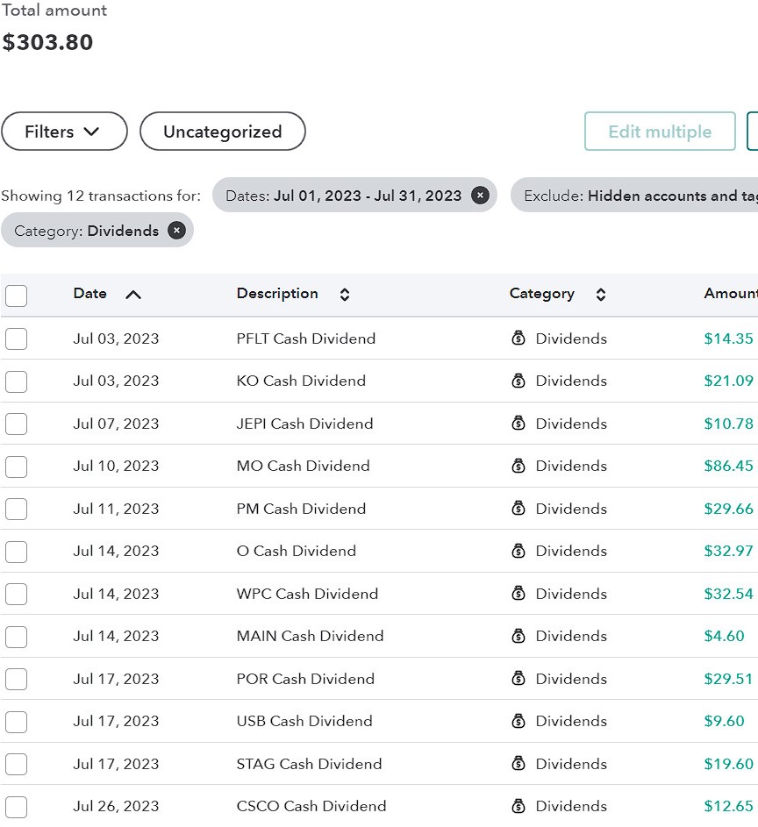758x827 pixels.
Task: Open the JEPI Cash Dividend transaction
Action: [304, 424]
